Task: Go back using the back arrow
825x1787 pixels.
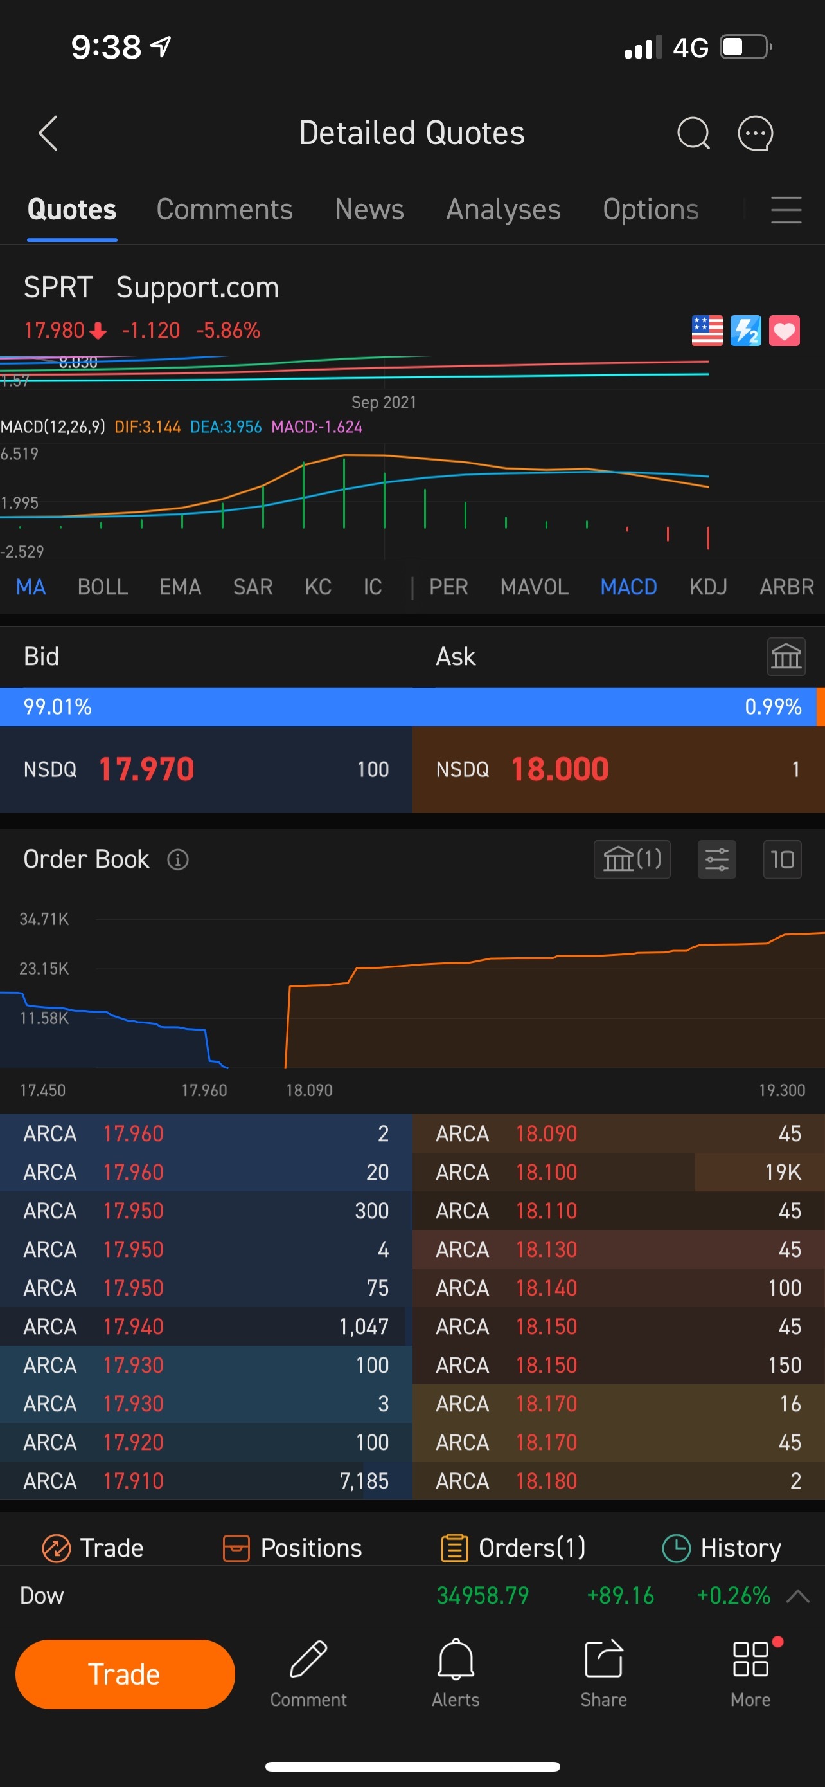Action: point(48,133)
